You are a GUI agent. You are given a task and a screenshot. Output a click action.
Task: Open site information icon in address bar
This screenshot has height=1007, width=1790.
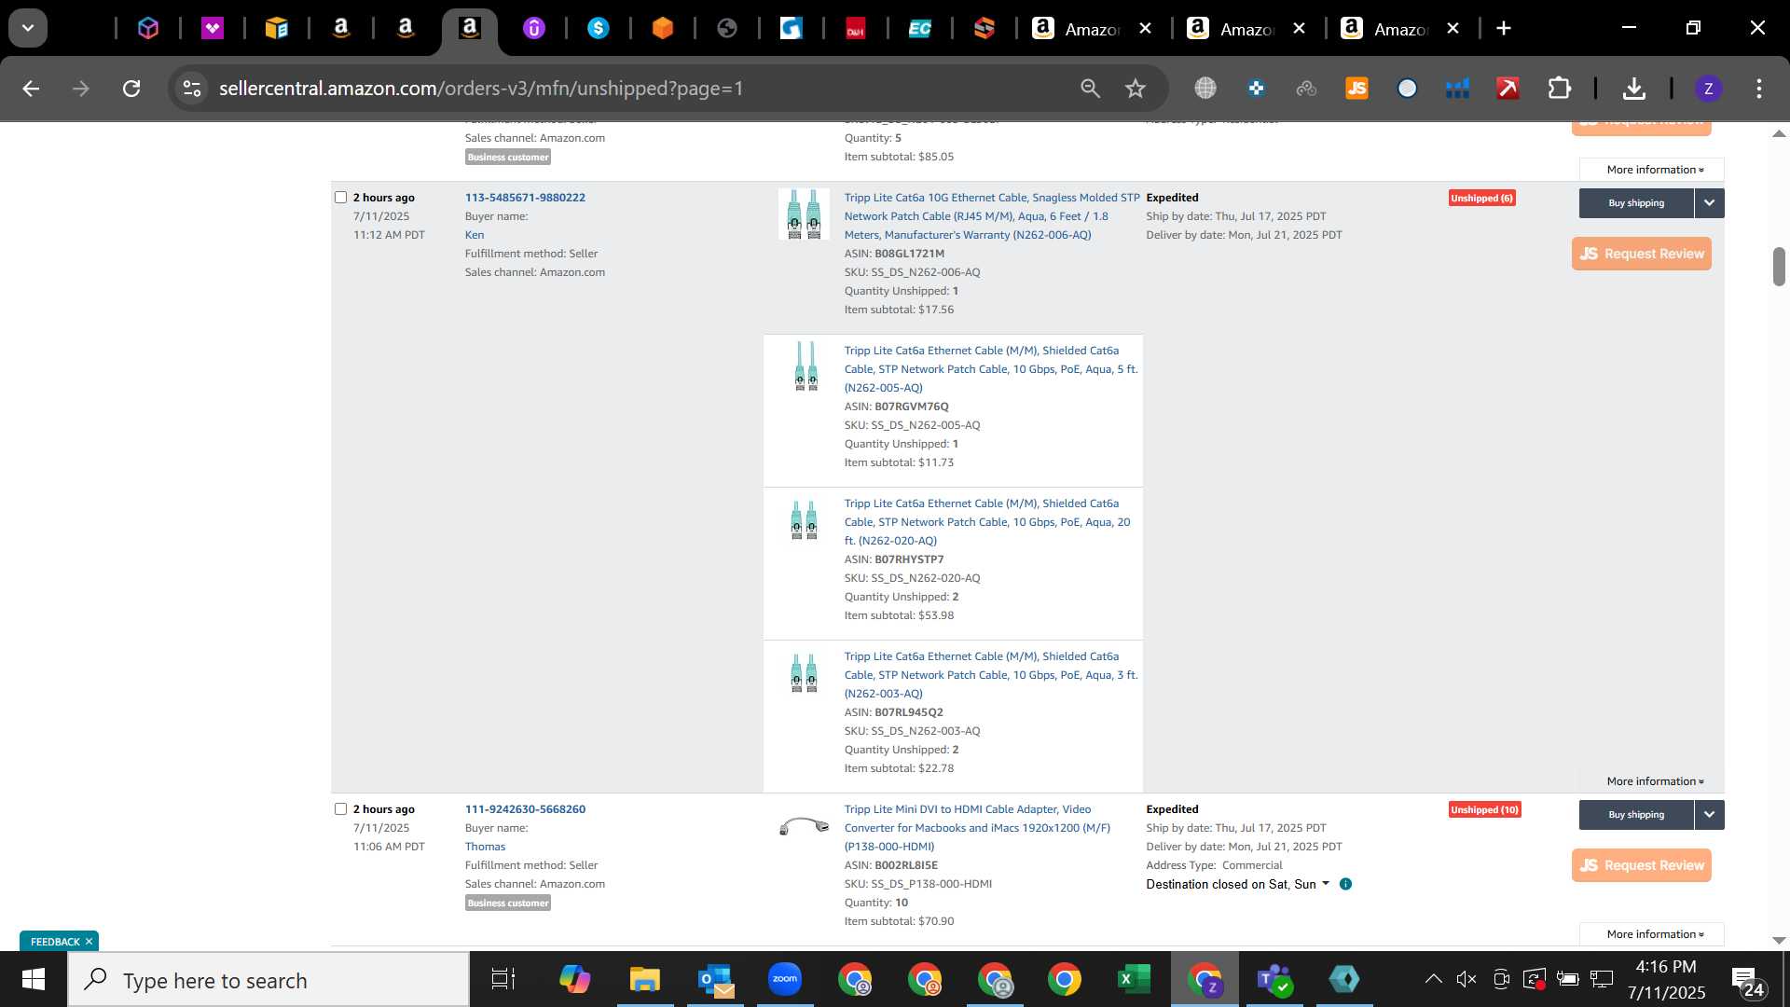click(192, 89)
